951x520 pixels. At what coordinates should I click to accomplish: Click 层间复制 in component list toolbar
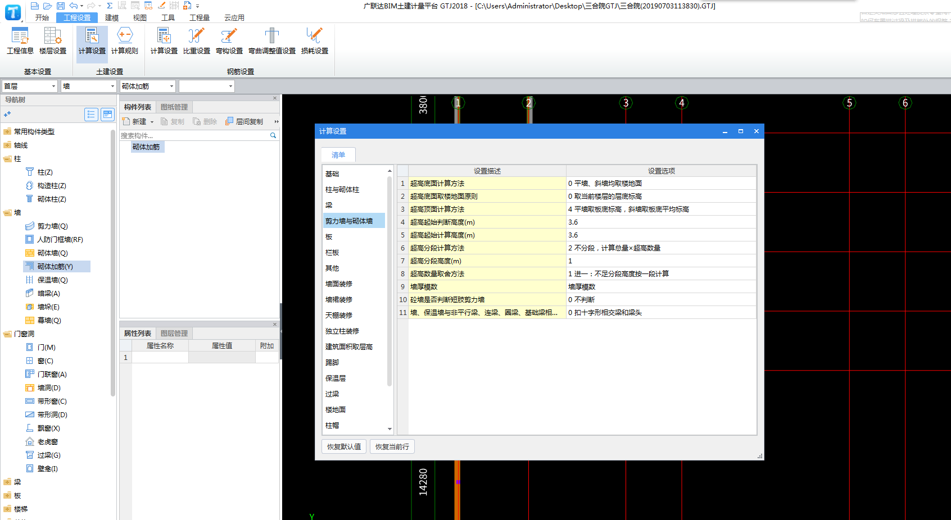tap(244, 121)
